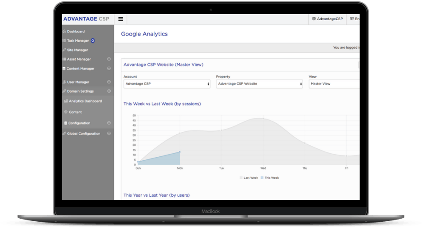Click This Week vs Last Week heading
Screen dimensions: 422x227
[x=162, y=104]
